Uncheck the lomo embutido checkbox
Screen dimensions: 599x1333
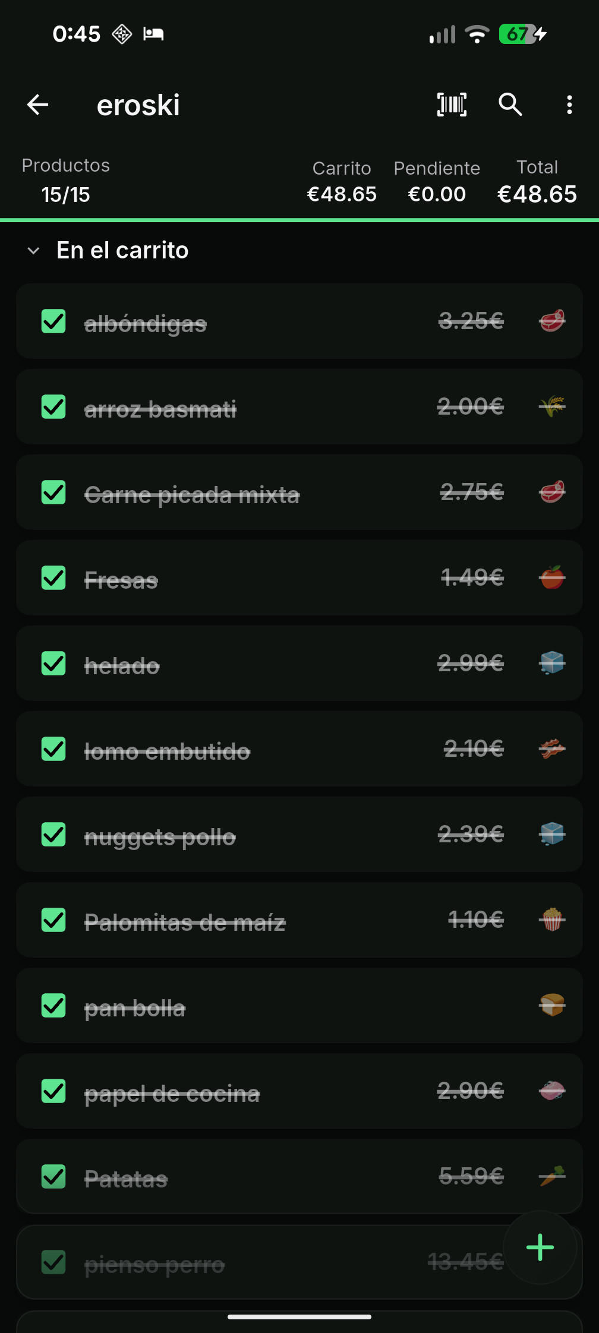[x=53, y=749]
